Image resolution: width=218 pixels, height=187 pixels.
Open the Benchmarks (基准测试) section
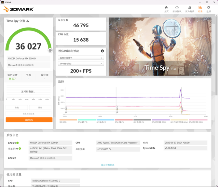coord(177,9)
